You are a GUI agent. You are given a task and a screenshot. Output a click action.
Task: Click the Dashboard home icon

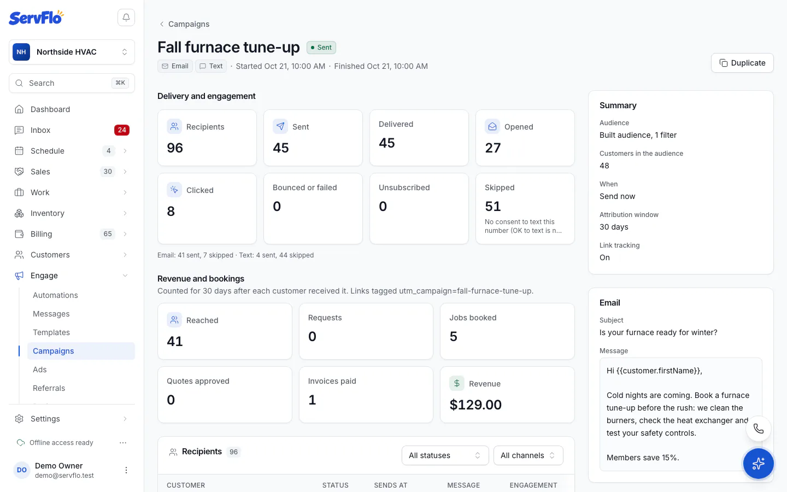point(19,109)
